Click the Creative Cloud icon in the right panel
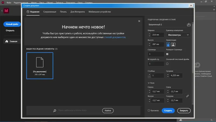This screenshot has height=122, width=216. 197,65
